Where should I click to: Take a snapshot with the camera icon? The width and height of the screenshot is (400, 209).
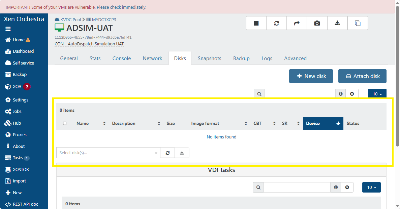[x=317, y=23]
